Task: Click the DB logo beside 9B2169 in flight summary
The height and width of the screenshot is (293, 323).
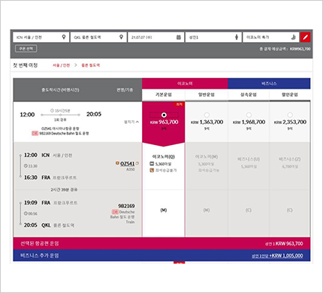Action: [35, 133]
